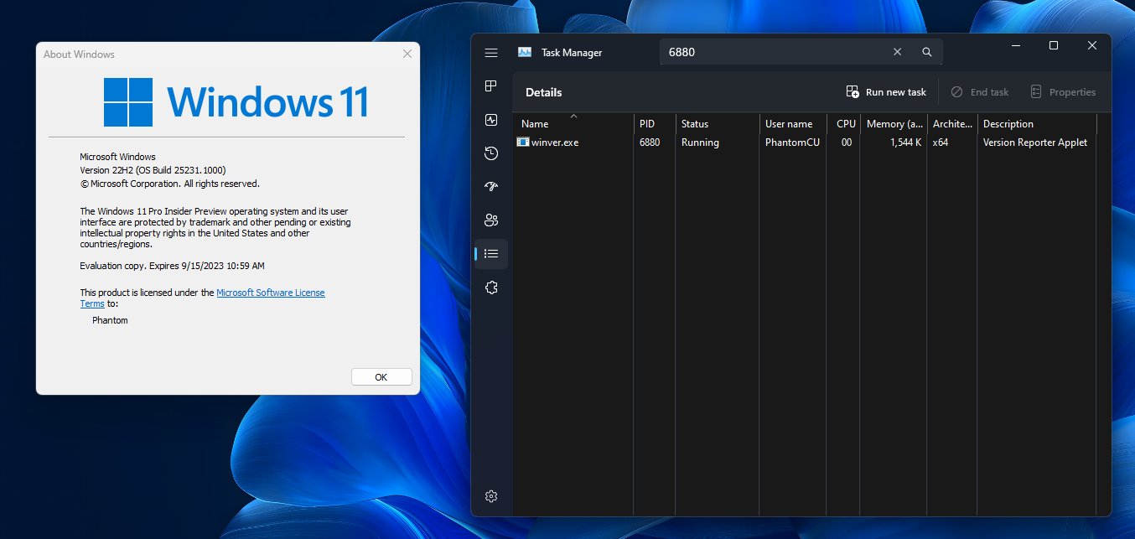The width and height of the screenshot is (1135, 539).
Task: Maximize the Task Manager window
Action: click(x=1054, y=45)
